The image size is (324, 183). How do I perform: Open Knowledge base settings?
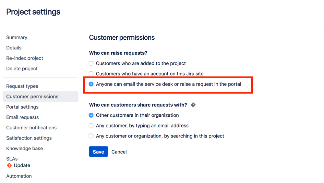pyautogui.click(x=25, y=149)
